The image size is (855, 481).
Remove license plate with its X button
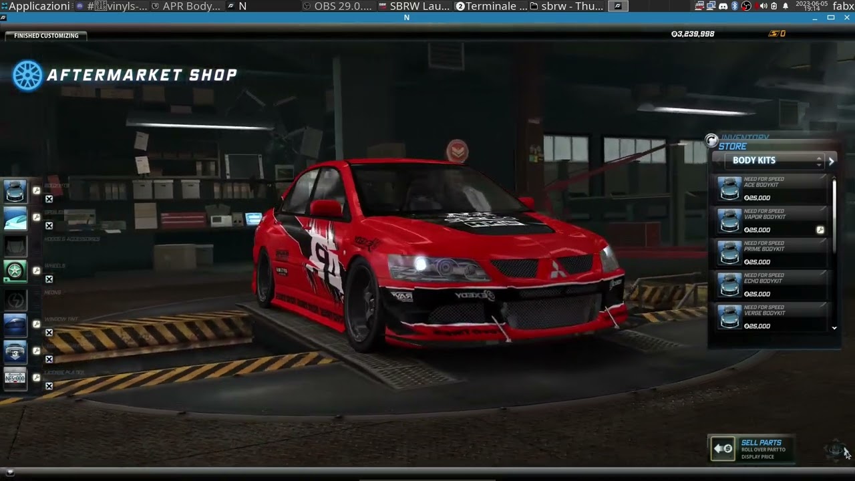click(x=49, y=386)
